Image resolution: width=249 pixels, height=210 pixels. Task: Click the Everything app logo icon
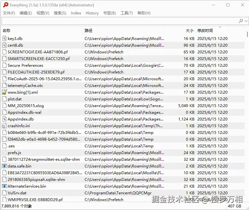[5, 5]
